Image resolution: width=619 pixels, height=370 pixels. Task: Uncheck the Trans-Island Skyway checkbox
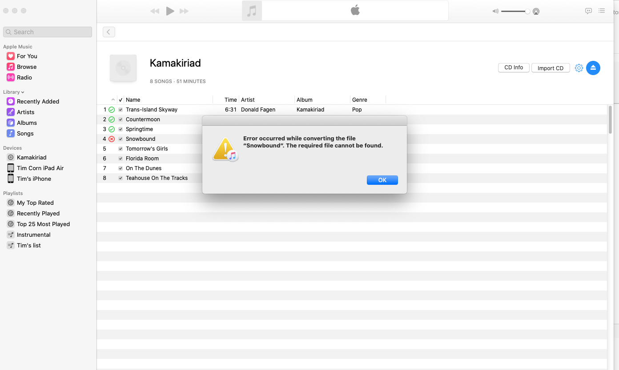click(x=121, y=110)
